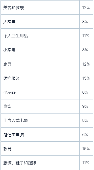Select the 医疗服务 category cell

40,78
